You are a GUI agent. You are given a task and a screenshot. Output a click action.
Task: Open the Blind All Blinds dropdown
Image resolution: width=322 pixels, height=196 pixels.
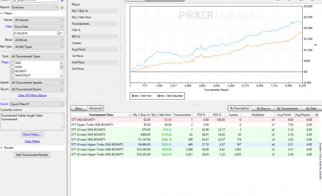point(39,40)
